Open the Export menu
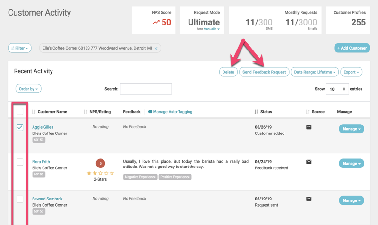 point(351,72)
